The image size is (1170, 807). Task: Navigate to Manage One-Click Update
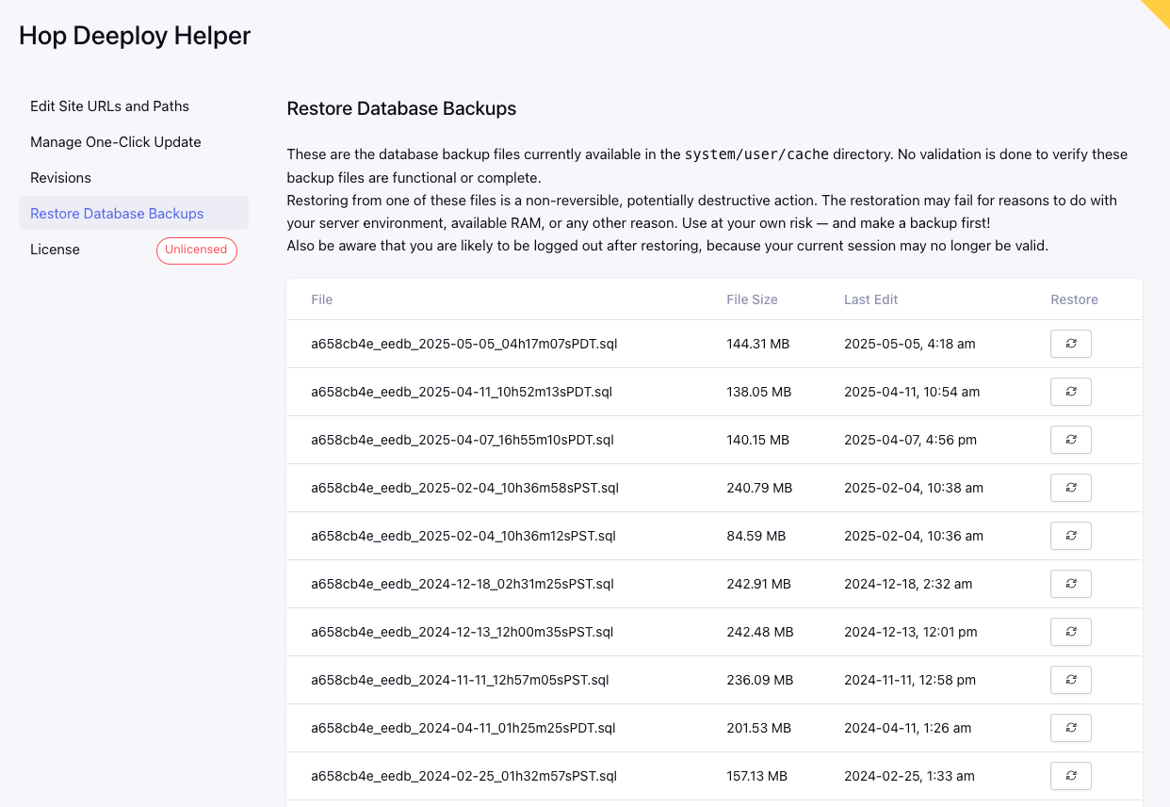[116, 142]
